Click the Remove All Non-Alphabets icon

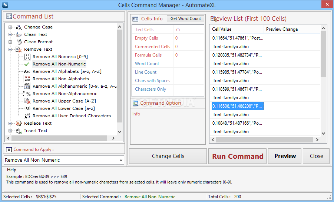tap(27, 79)
